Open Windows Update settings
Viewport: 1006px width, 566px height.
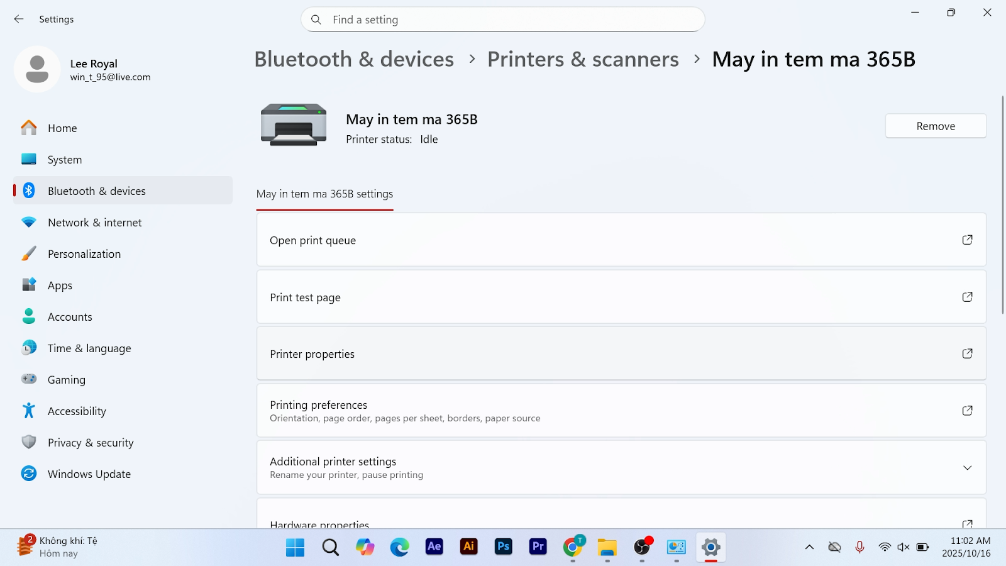coord(89,474)
